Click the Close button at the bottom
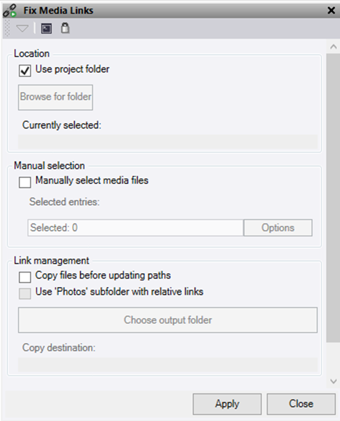Screen dimensions: 340x421 click(301, 404)
